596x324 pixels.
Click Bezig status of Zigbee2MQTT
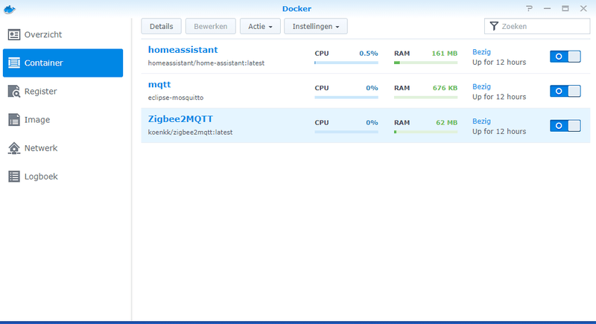[481, 121]
